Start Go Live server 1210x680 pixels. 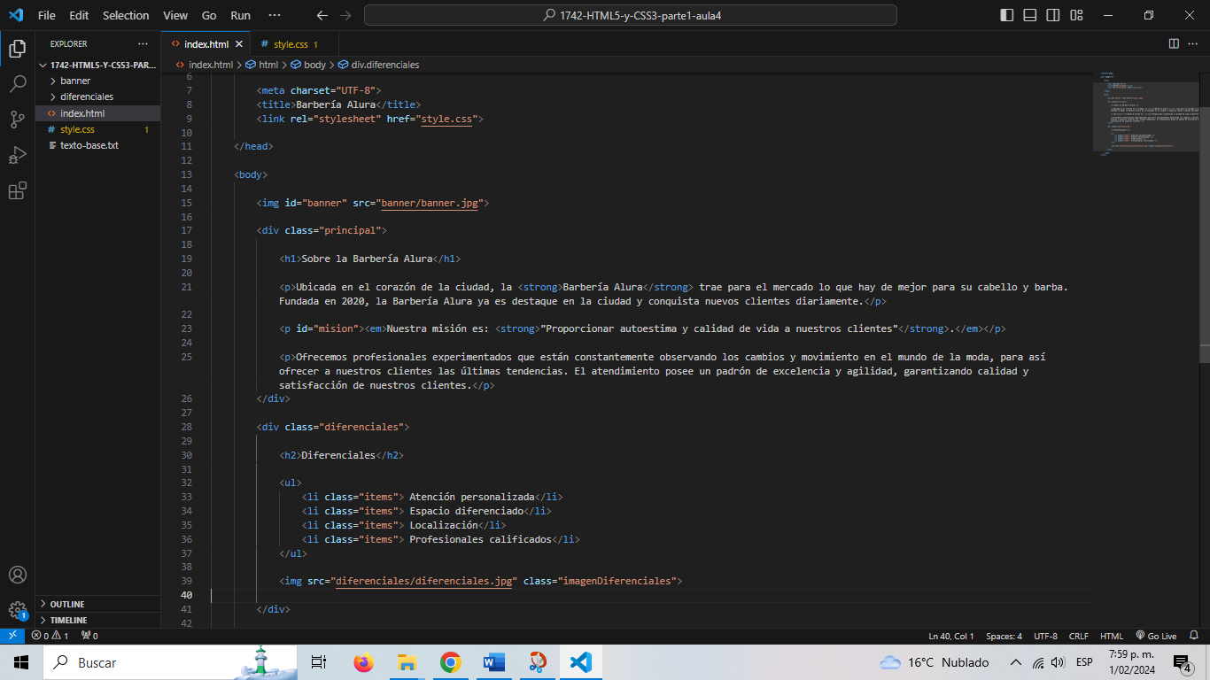click(x=1155, y=636)
